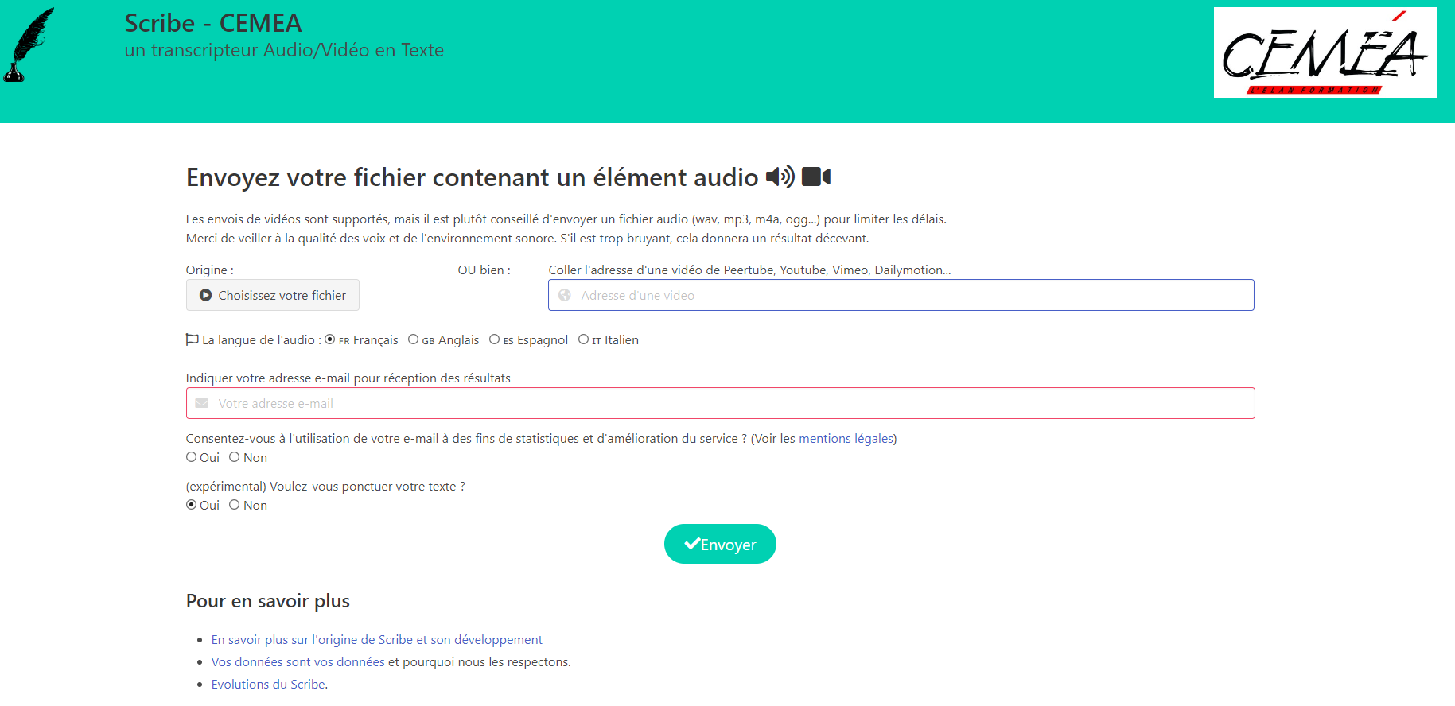
Task: Select Français as audio language
Action: [x=330, y=339]
